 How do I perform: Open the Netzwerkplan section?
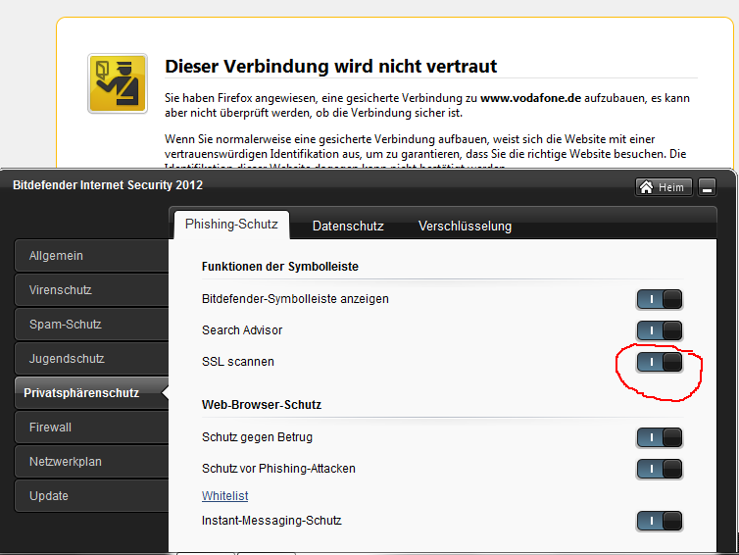[x=91, y=462]
